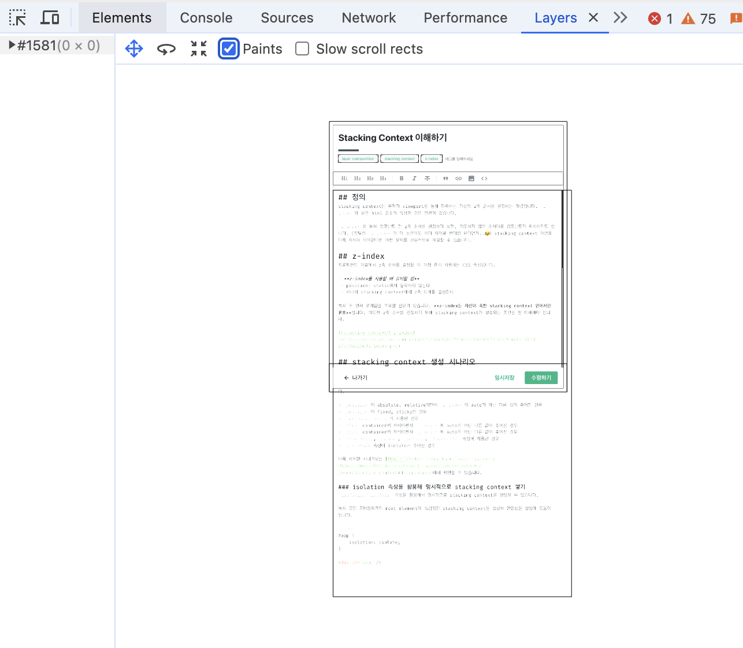Open the red error count indicator

point(661,18)
